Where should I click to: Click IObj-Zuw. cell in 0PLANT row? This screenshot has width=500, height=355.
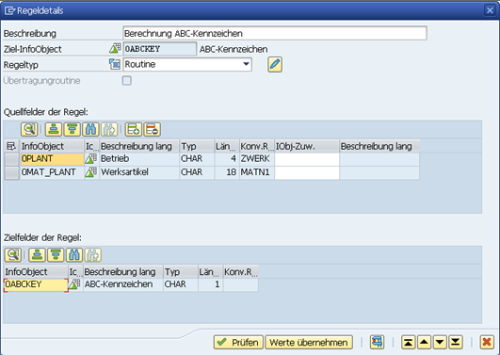(x=307, y=159)
